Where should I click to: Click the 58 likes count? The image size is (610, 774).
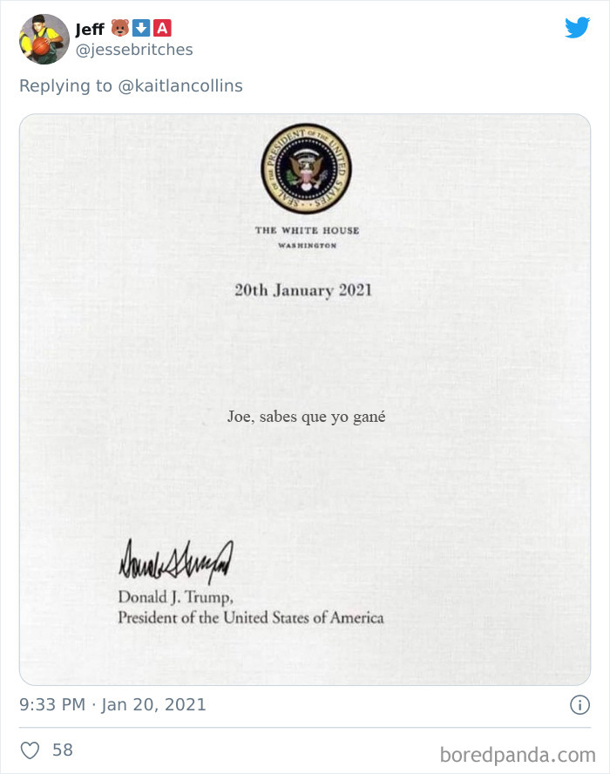point(63,750)
